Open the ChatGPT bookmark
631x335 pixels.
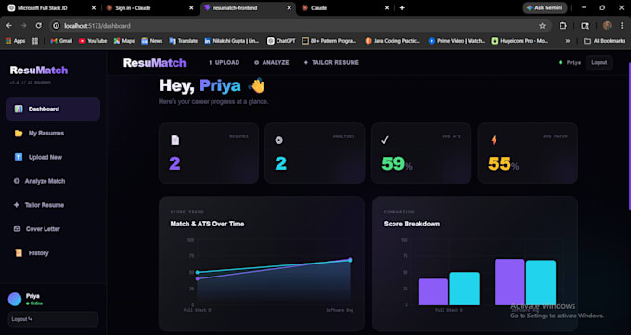[x=281, y=41]
